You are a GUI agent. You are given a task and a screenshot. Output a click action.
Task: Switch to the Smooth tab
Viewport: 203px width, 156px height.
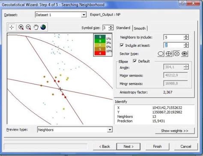pos(140,28)
